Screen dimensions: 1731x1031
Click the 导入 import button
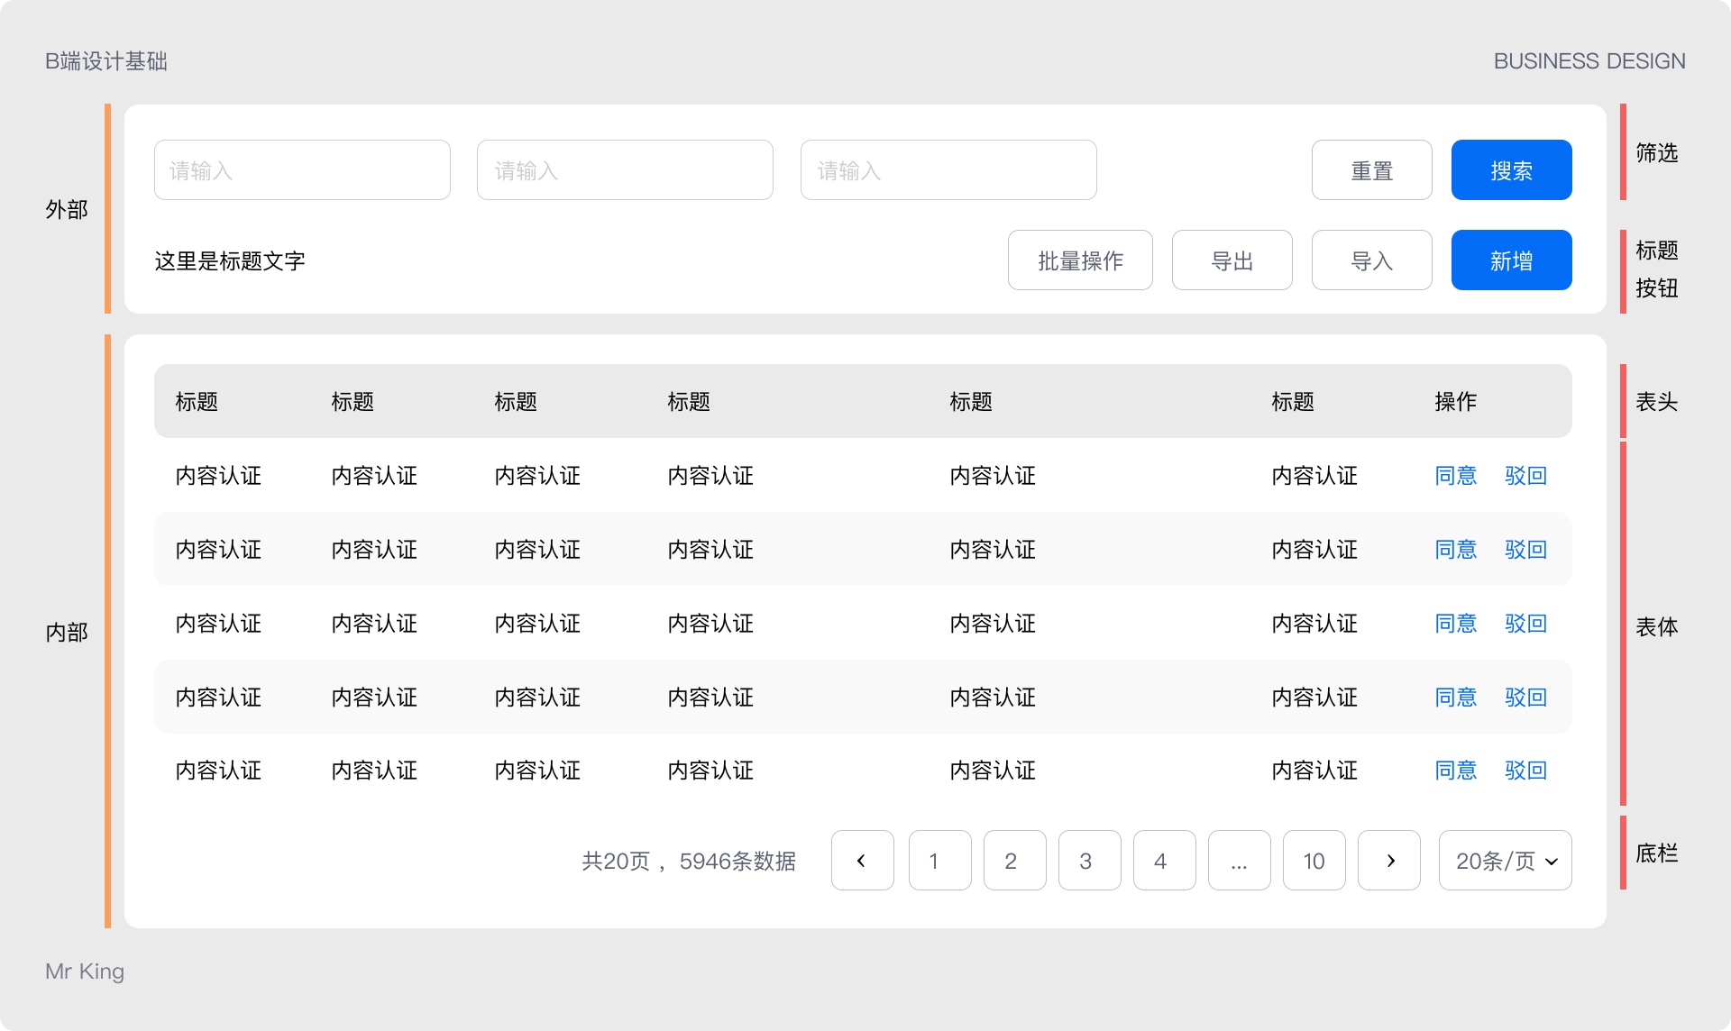point(1371,260)
